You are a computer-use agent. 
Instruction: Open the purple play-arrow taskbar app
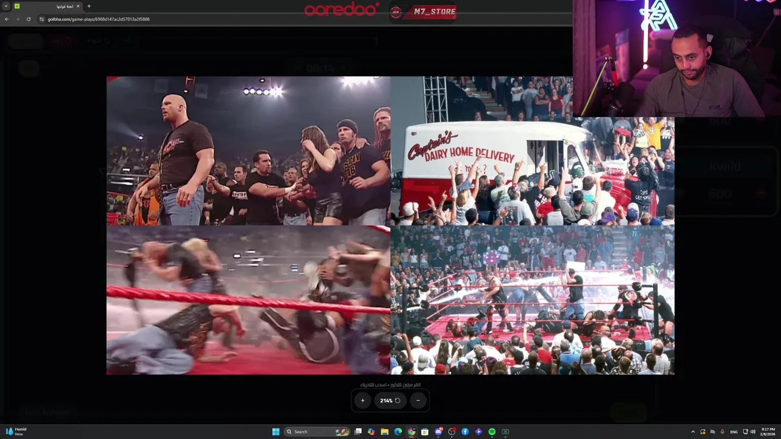[478, 432]
